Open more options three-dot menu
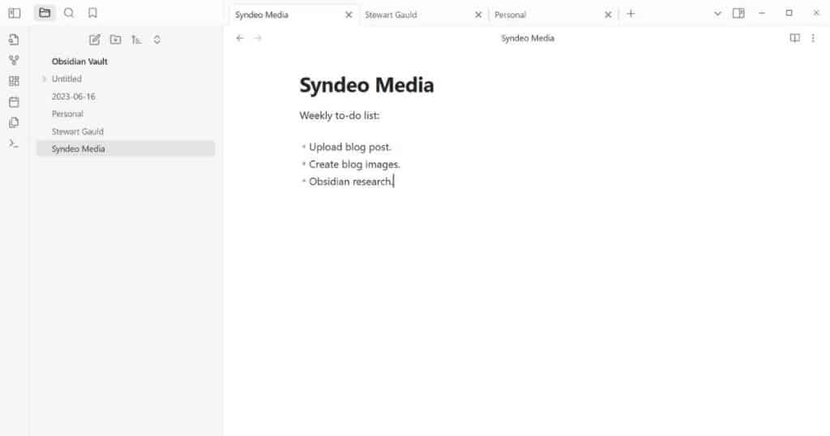The width and height of the screenshot is (830, 436). pyautogui.click(x=813, y=38)
